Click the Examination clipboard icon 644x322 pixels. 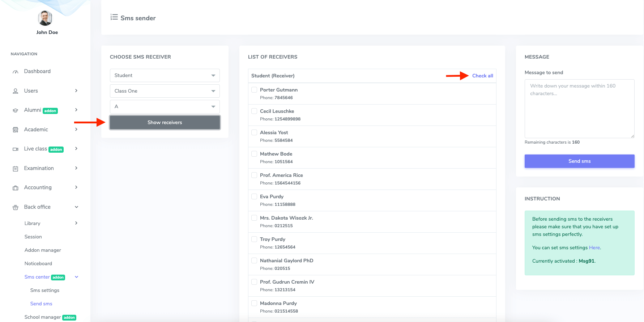point(16,169)
